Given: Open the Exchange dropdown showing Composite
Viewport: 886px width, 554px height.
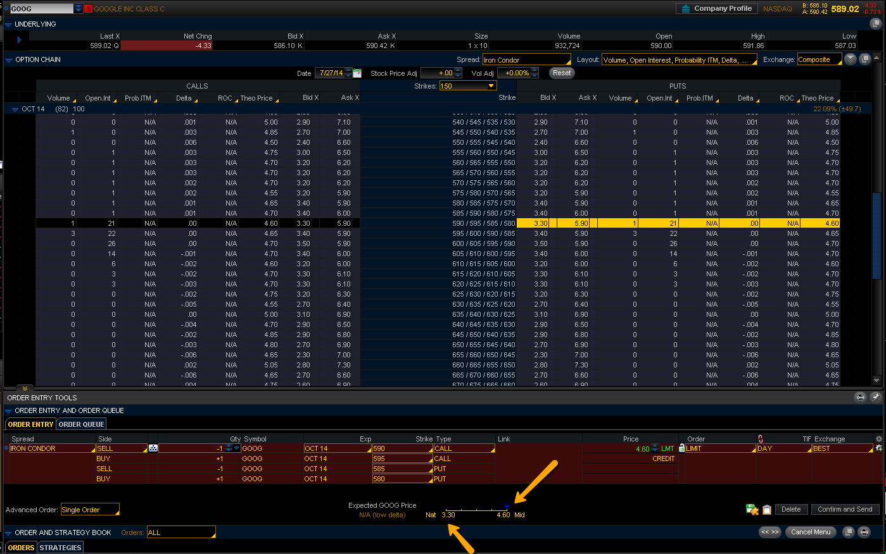Looking at the screenshot, I should pos(820,59).
